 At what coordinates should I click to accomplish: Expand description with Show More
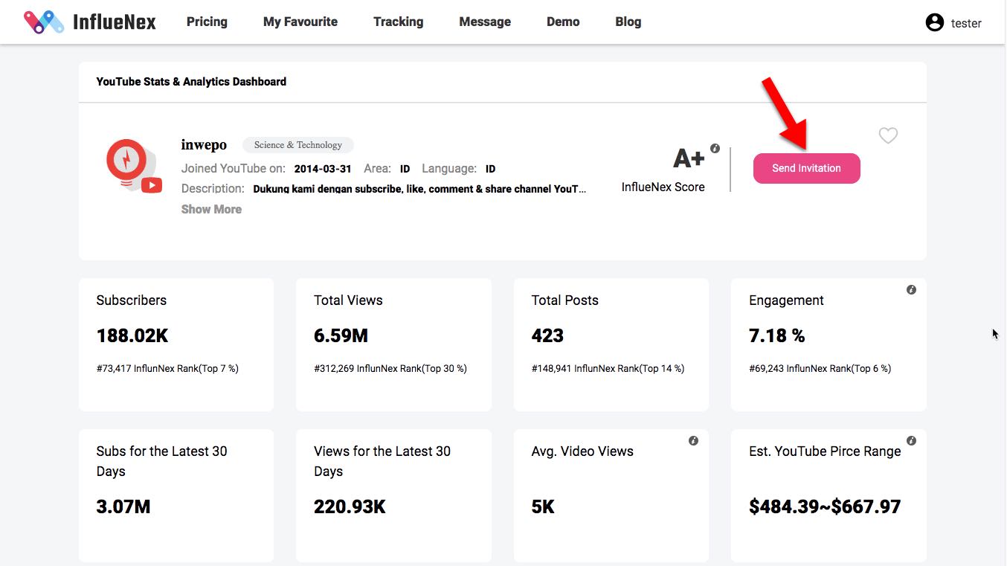pyautogui.click(x=211, y=210)
